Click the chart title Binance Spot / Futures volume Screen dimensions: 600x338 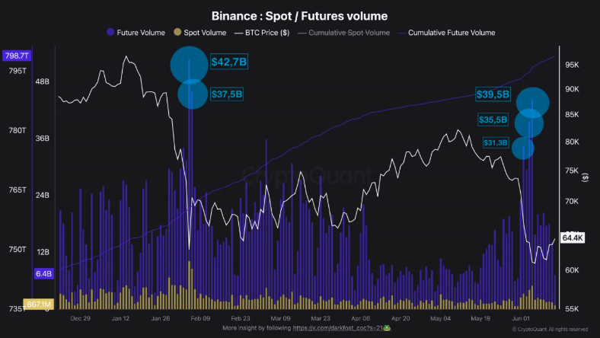click(299, 16)
